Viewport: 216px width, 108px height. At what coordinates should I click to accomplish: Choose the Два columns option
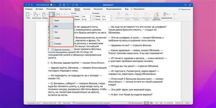pyautogui.click(x=61, y=26)
